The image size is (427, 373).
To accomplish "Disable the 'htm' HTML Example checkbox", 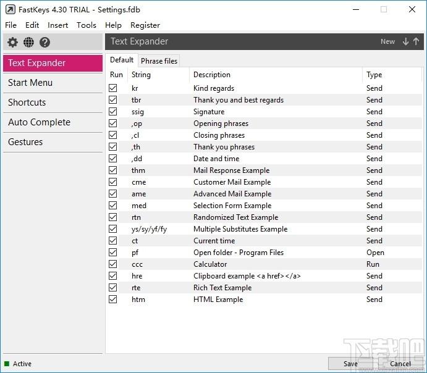I will click(112, 300).
